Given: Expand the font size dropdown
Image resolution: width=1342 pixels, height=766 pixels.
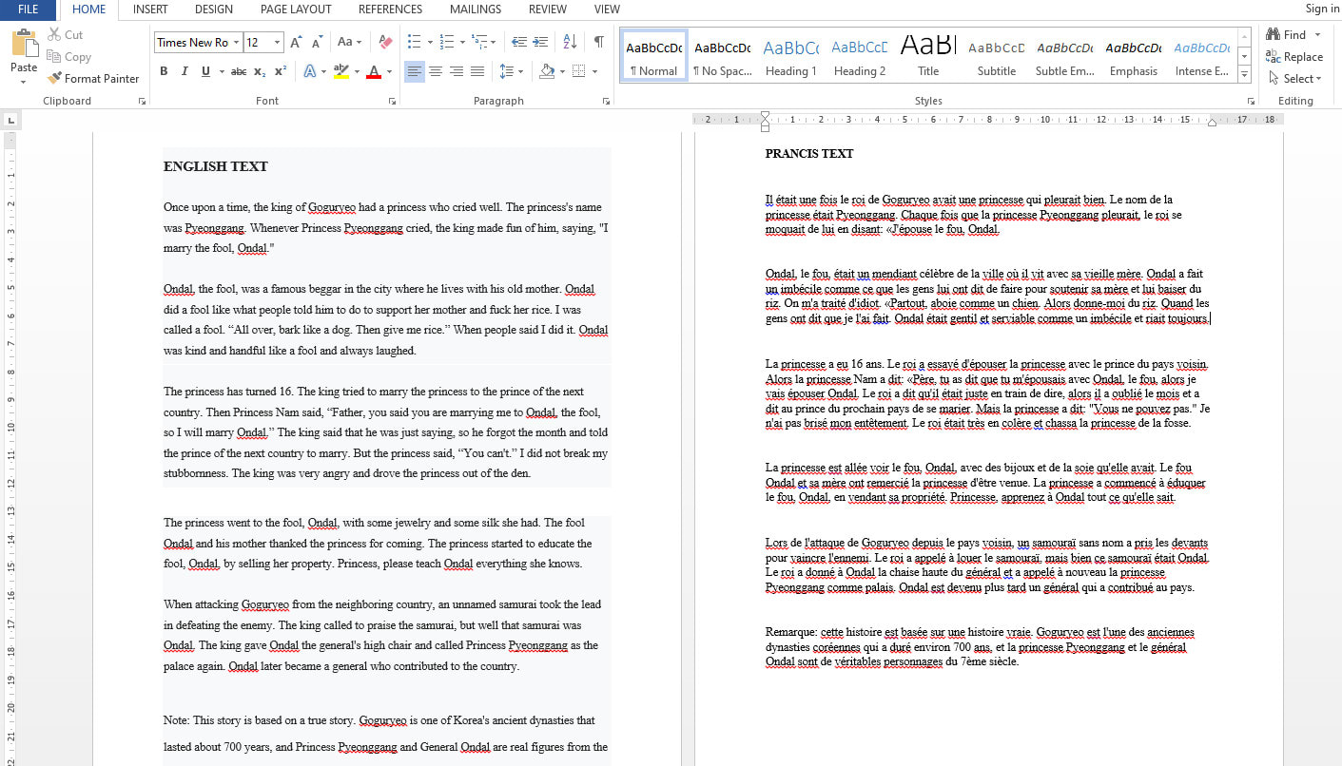Looking at the screenshot, I should (277, 42).
